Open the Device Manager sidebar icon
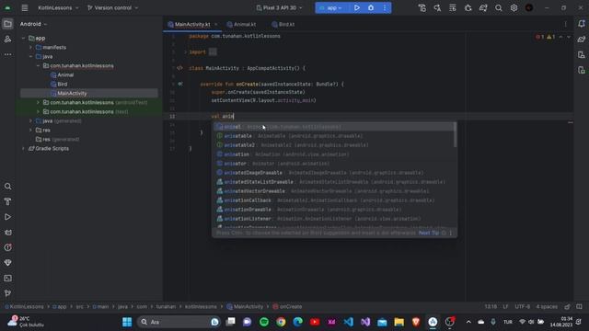Screen dimensions: 589x331 [582, 55]
